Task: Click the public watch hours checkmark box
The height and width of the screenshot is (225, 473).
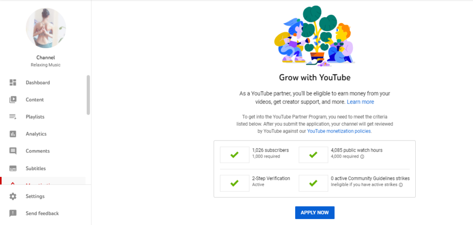Action: pos(313,155)
